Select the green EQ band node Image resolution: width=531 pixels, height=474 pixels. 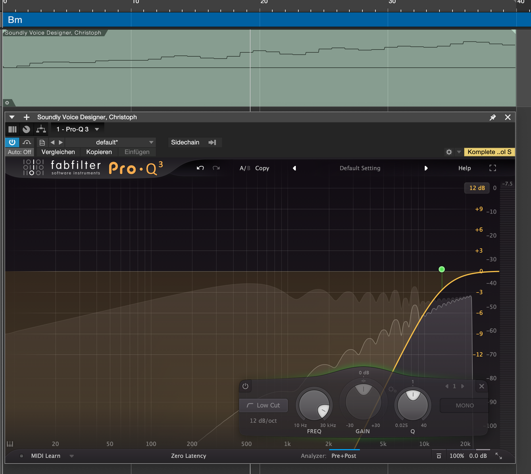click(442, 270)
